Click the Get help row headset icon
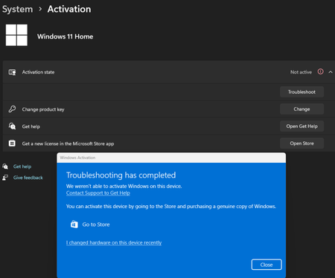Image resolution: width=335 pixels, height=278 pixels. (12, 126)
